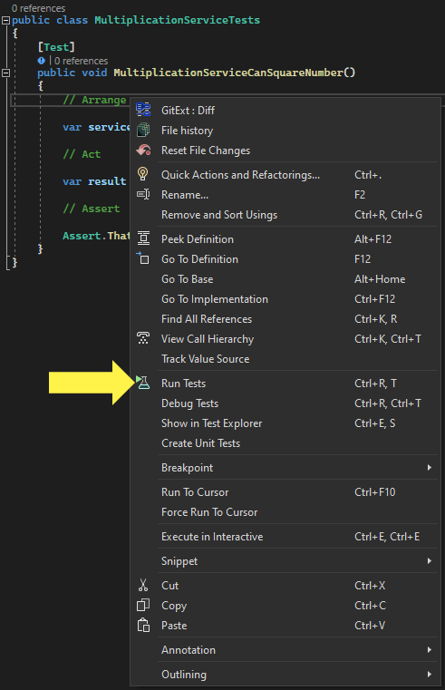This screenshot has width=445, height=690.
Task: Expand the Outlining submenu arrow
Action: (430, 674)
